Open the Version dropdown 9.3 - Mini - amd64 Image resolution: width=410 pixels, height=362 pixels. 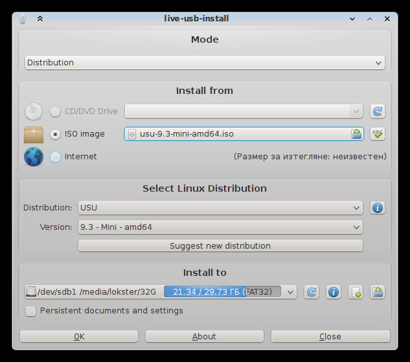[x=220, y=227]
